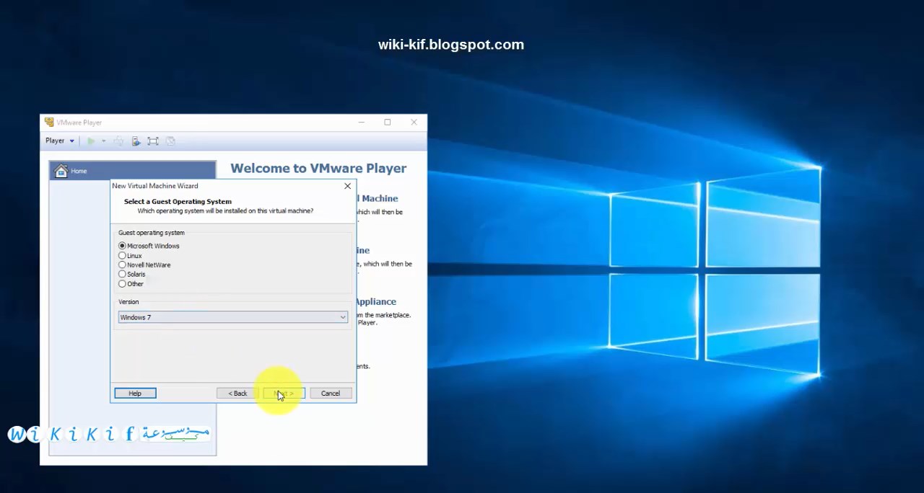Select the Home library entry
This screenshot has height=493, width=924.
(x=133, y=171)
